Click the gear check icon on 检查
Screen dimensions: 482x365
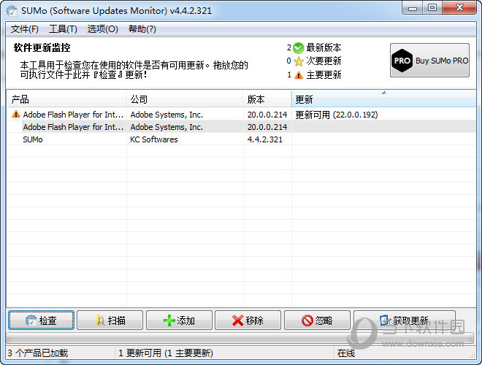pyautogui.click(x=31, y=320)
